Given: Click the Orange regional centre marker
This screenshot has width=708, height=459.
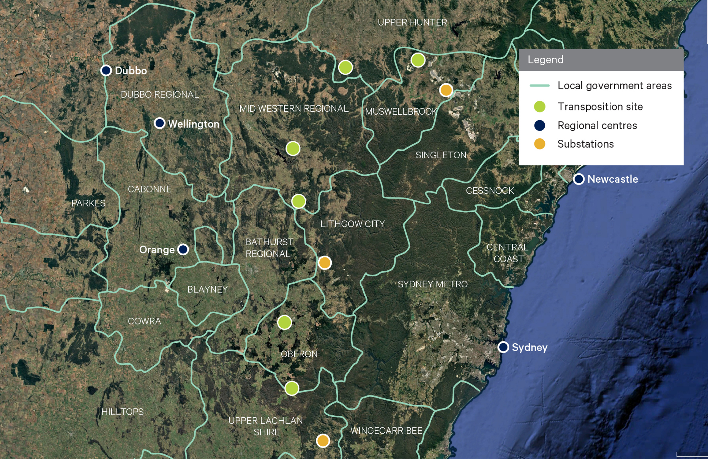Looking at the screenshot, I should click(x=183, y=250).
